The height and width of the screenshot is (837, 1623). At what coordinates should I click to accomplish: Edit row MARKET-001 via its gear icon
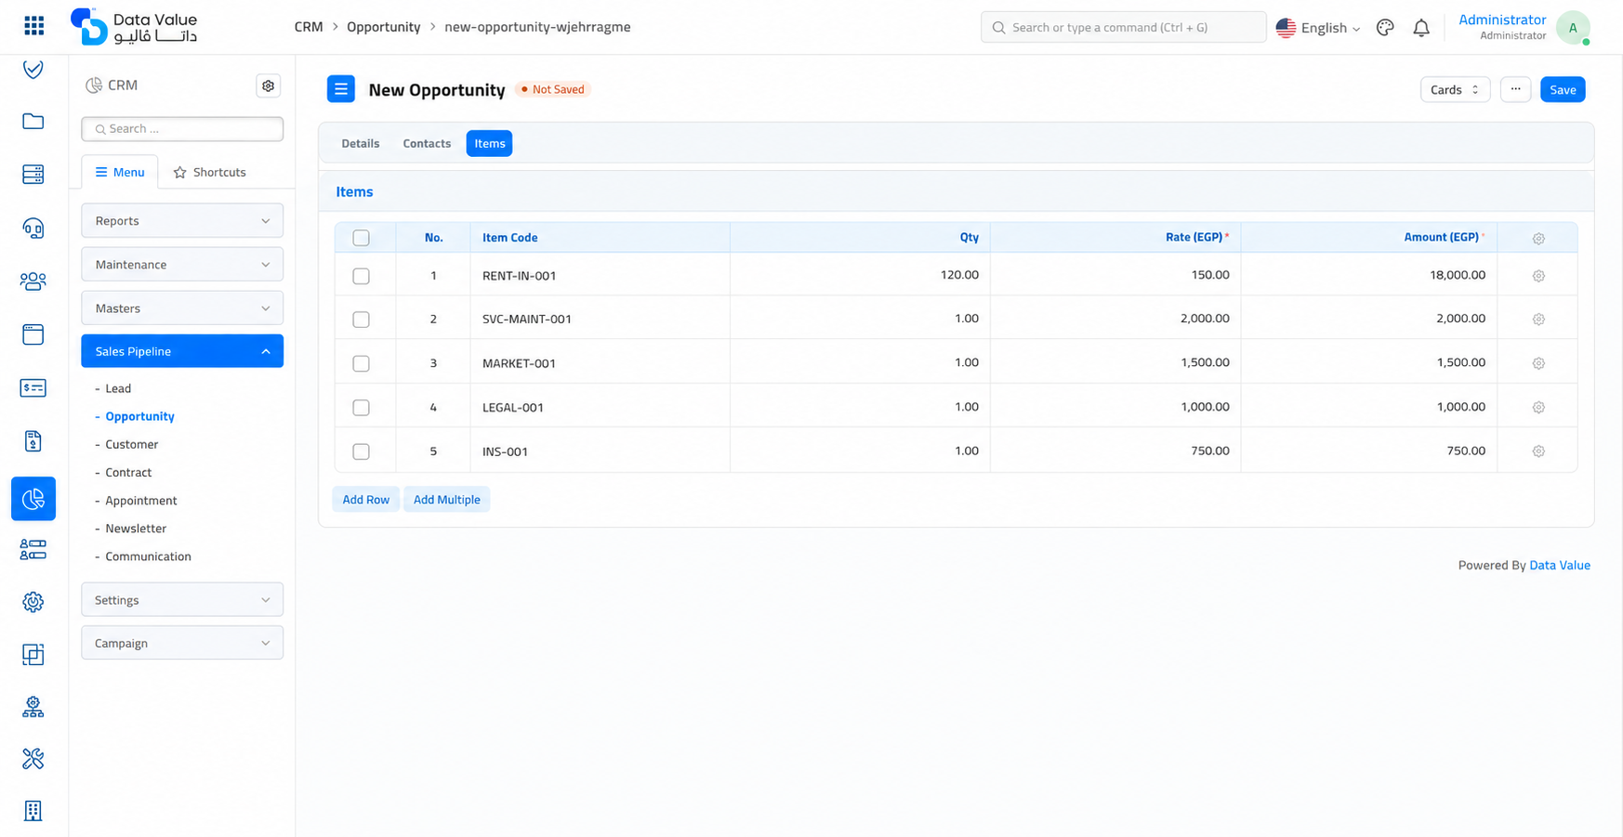[1538, 363]
